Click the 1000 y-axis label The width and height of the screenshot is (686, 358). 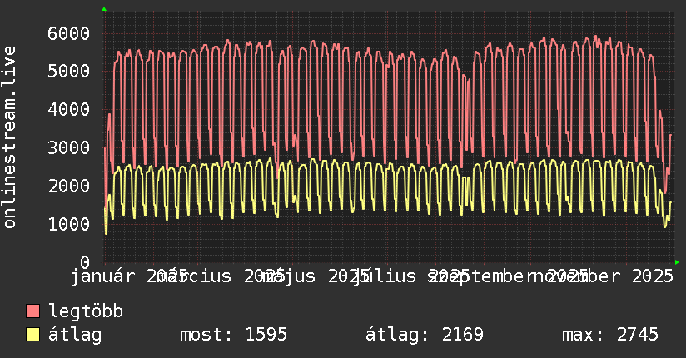coord(69,224)
